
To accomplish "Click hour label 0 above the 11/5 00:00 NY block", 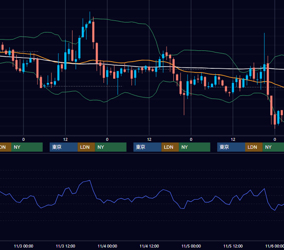I will click(191, 140).
